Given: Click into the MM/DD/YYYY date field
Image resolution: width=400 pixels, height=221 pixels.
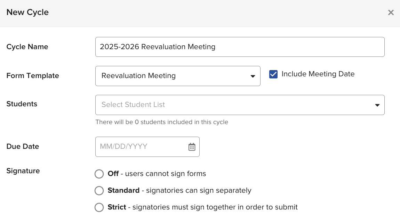Looking at the screenshot, I should 147,147.
